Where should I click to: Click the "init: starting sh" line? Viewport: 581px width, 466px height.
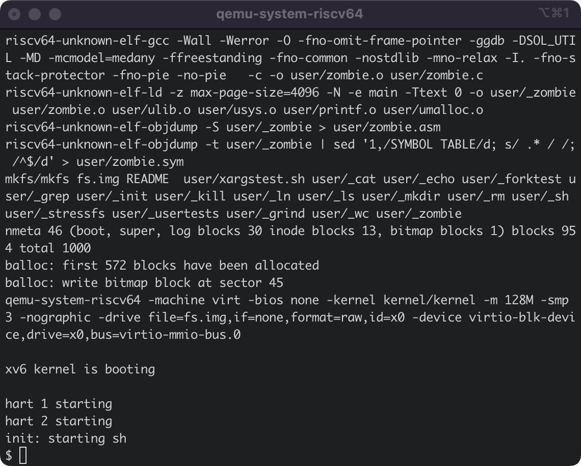pos(66,439)
